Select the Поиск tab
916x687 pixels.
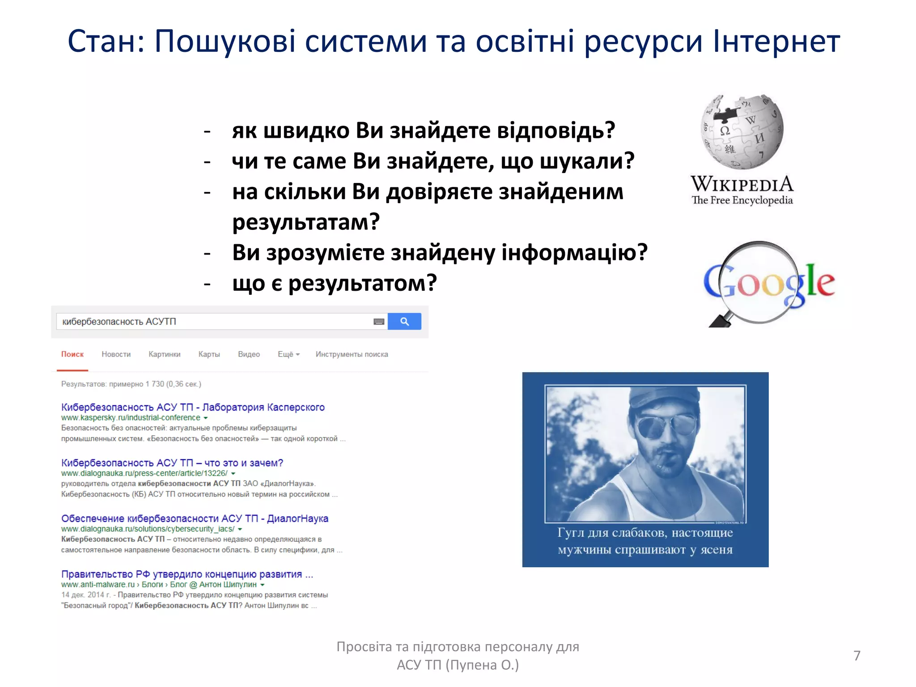click(x=72, y=354)
